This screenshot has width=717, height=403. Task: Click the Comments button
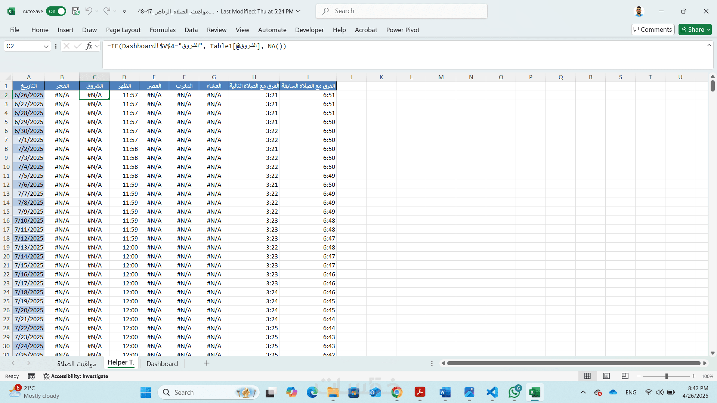point(653,30)
